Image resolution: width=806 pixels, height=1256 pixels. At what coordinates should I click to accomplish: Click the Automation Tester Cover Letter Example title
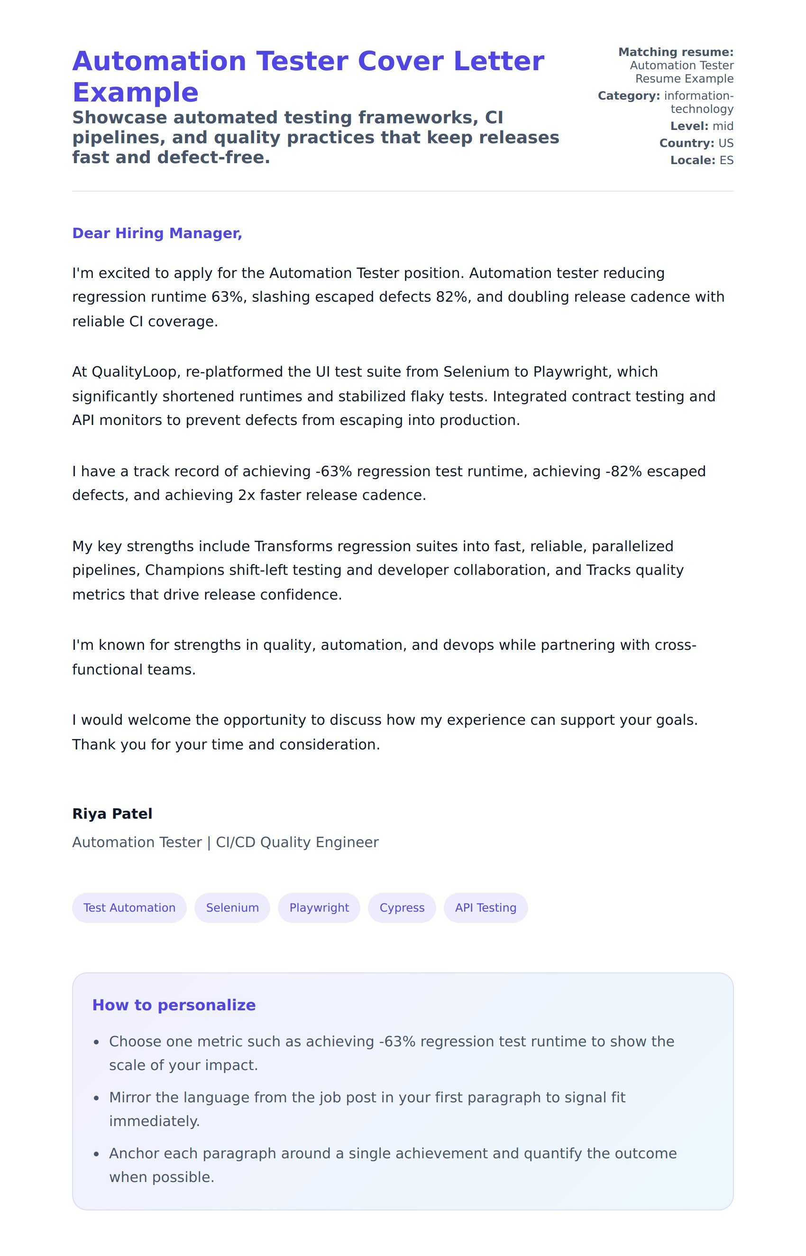point(308,76)
